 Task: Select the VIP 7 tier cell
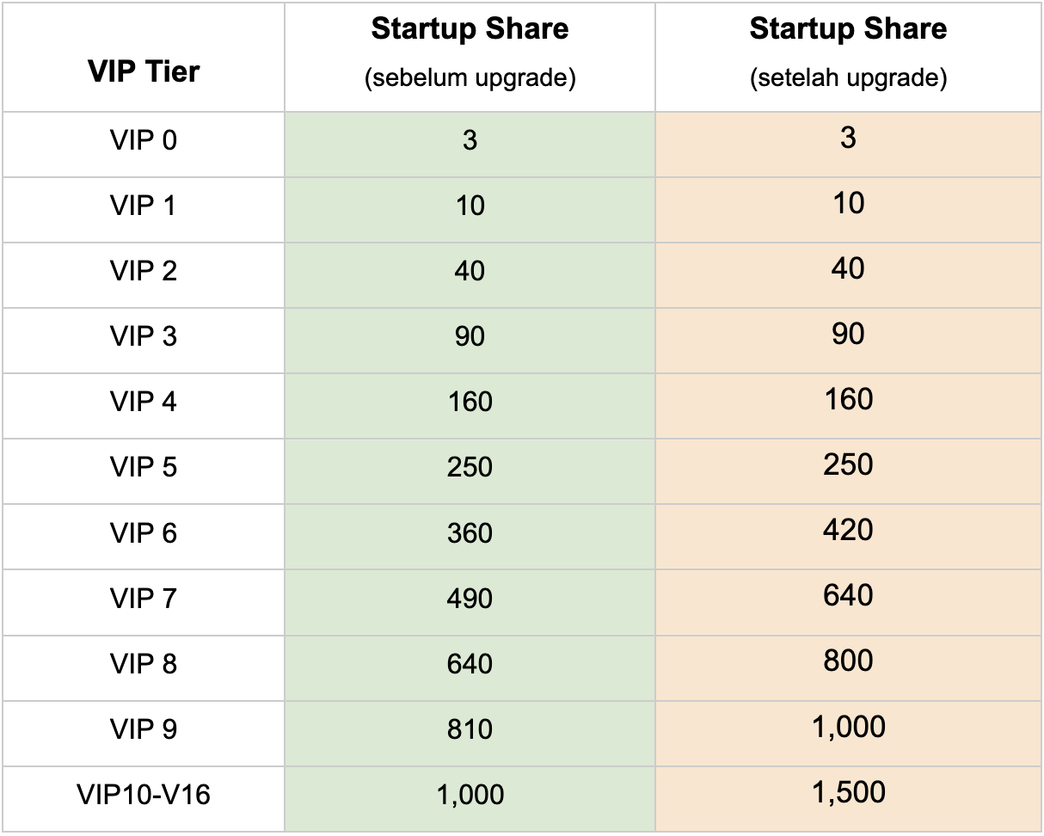click(144, 599)
